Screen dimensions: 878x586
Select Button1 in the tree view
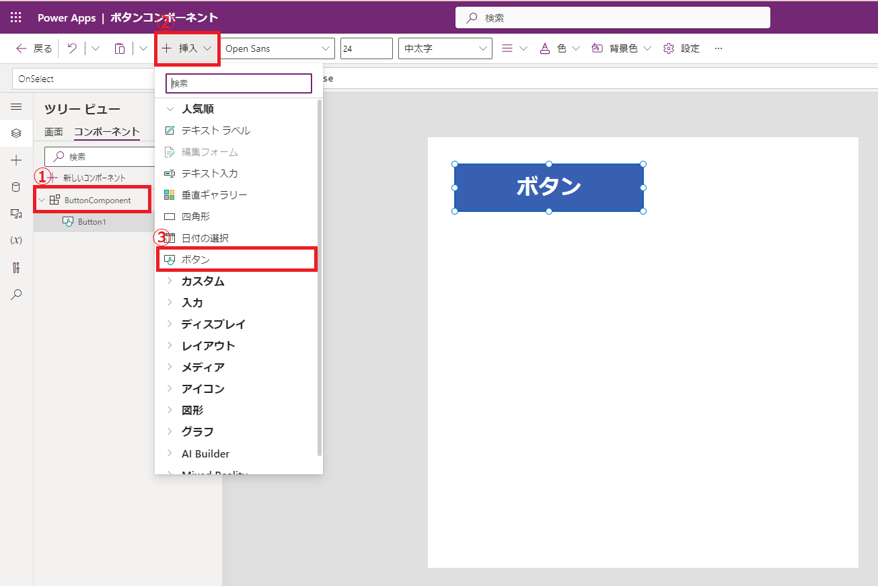click(x=90, y=221)
